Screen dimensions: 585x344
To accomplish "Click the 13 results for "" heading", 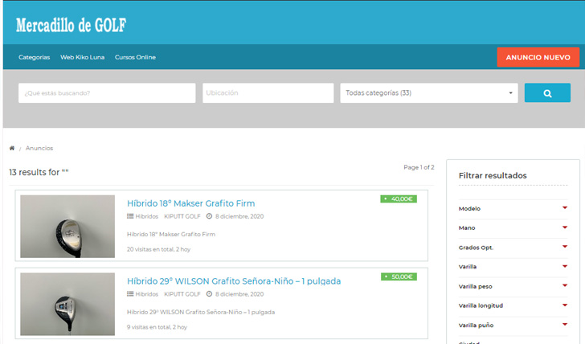I will click(x=39, y=172).
